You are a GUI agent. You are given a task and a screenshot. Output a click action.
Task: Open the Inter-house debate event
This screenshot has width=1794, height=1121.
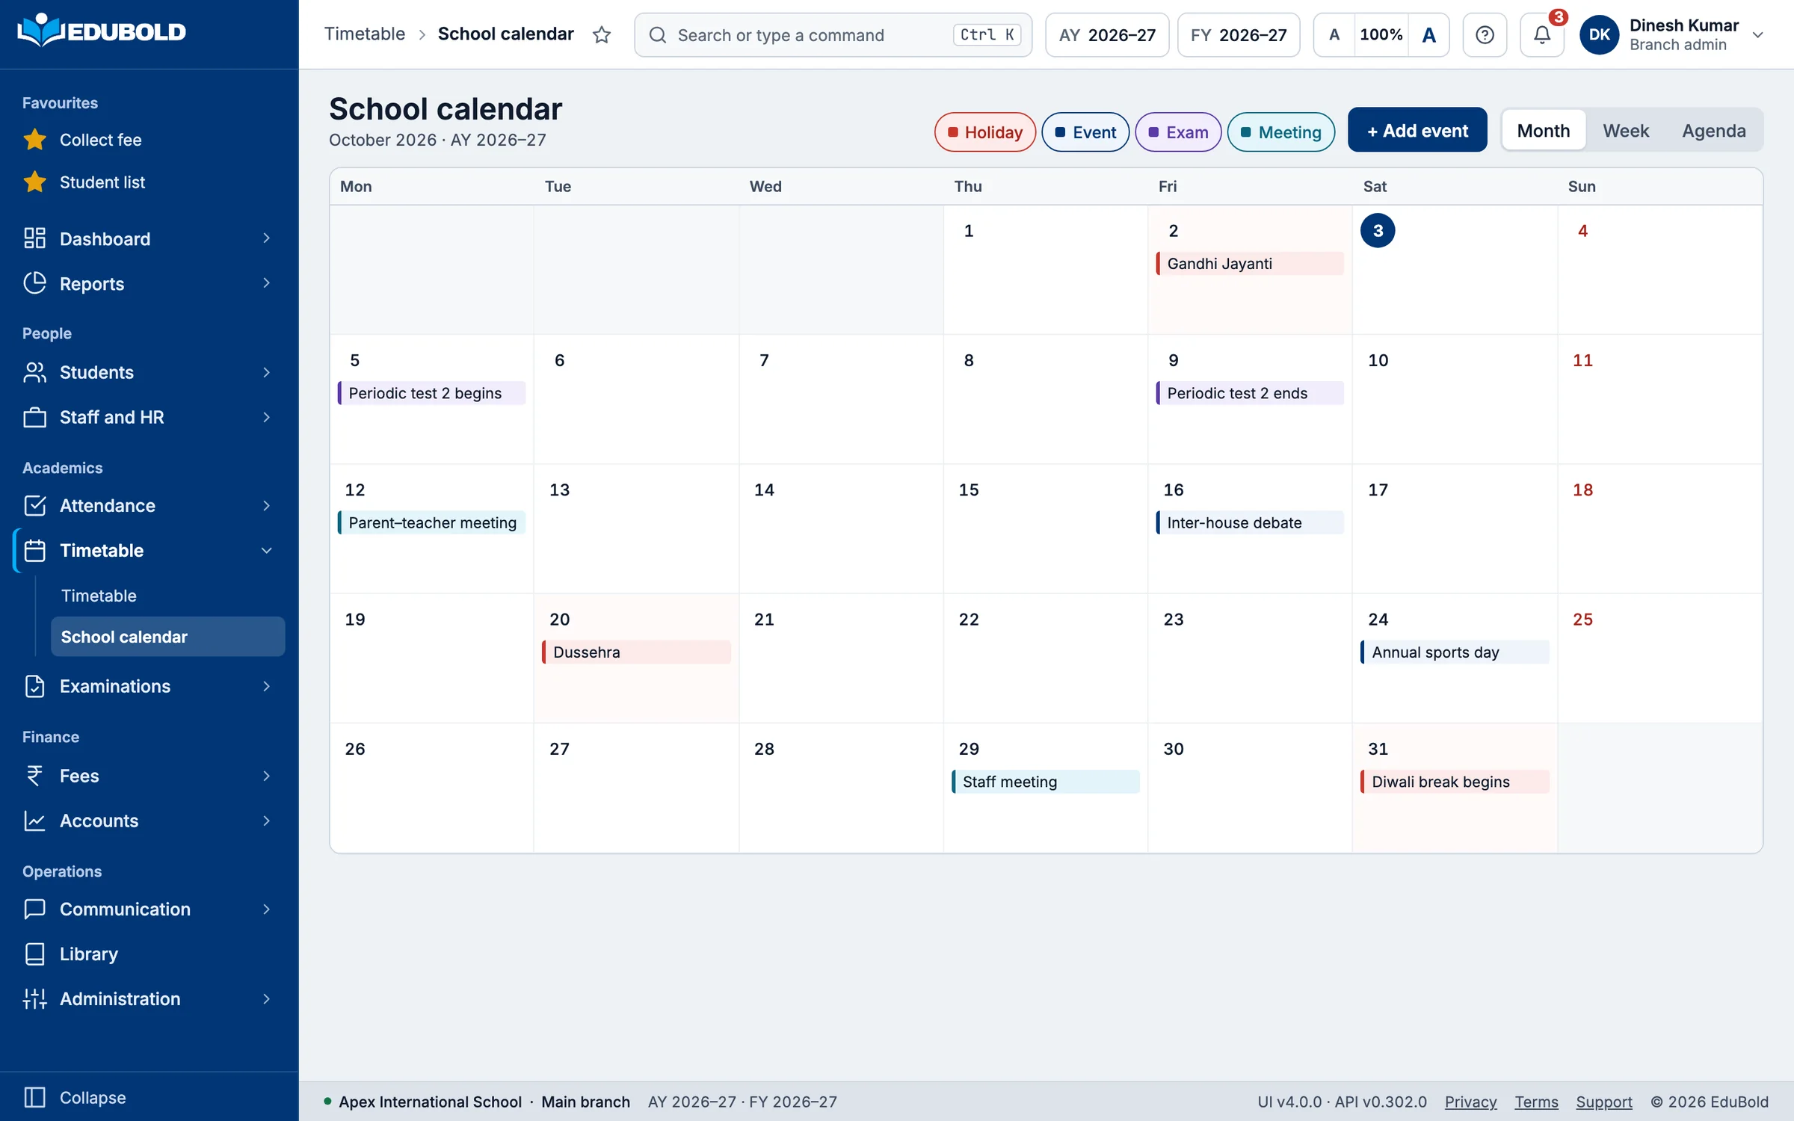(1249, 523)
